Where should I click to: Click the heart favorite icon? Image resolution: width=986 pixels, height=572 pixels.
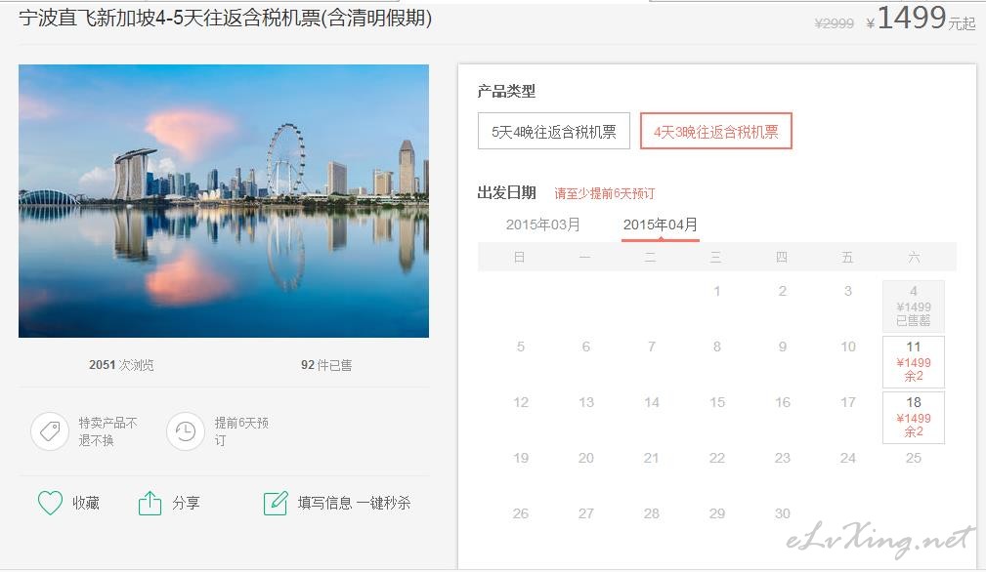pyautogui.click(x=50, y=503)
